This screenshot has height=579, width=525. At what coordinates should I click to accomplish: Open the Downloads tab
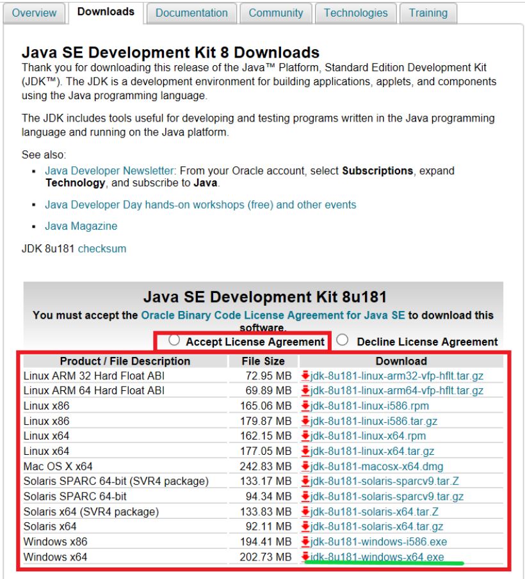click(x=106, y=12)
